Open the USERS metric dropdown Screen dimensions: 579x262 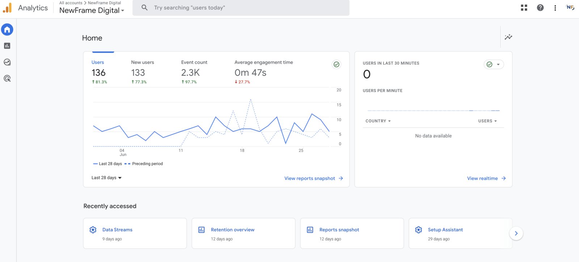point(487,121)
